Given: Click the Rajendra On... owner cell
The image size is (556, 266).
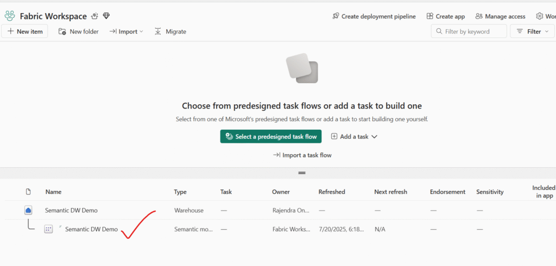Looking at the screenshot, I should pos(291,210).
